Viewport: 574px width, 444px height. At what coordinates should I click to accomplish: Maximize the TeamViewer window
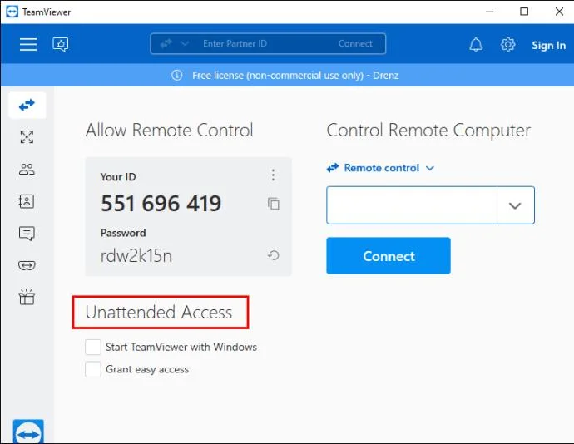click(524, 12)
